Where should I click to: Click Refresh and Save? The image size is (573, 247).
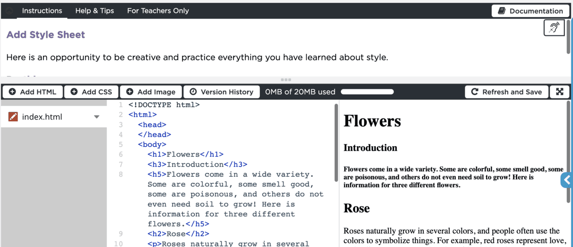506,92
